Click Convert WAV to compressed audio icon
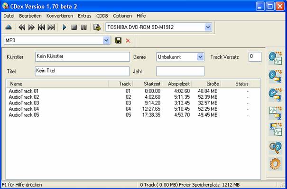 [275, 113]
